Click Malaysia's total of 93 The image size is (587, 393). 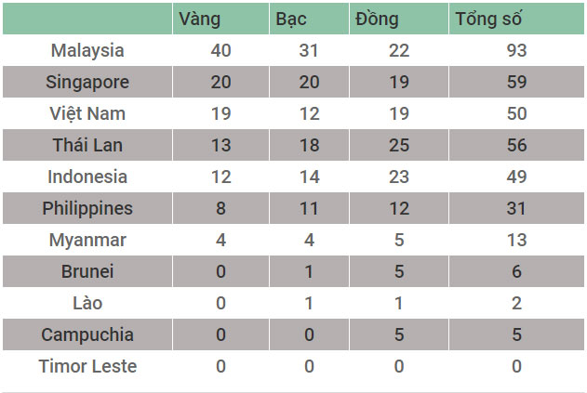pyautogui.click(x=517, y=50)
